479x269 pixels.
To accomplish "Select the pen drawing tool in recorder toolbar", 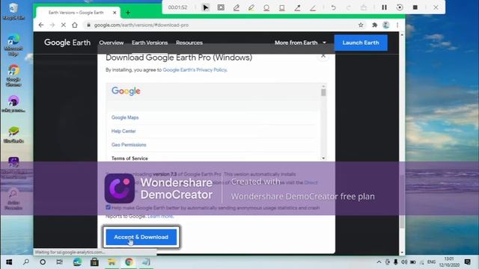I will pyautogui.click(x=237, y=7).
